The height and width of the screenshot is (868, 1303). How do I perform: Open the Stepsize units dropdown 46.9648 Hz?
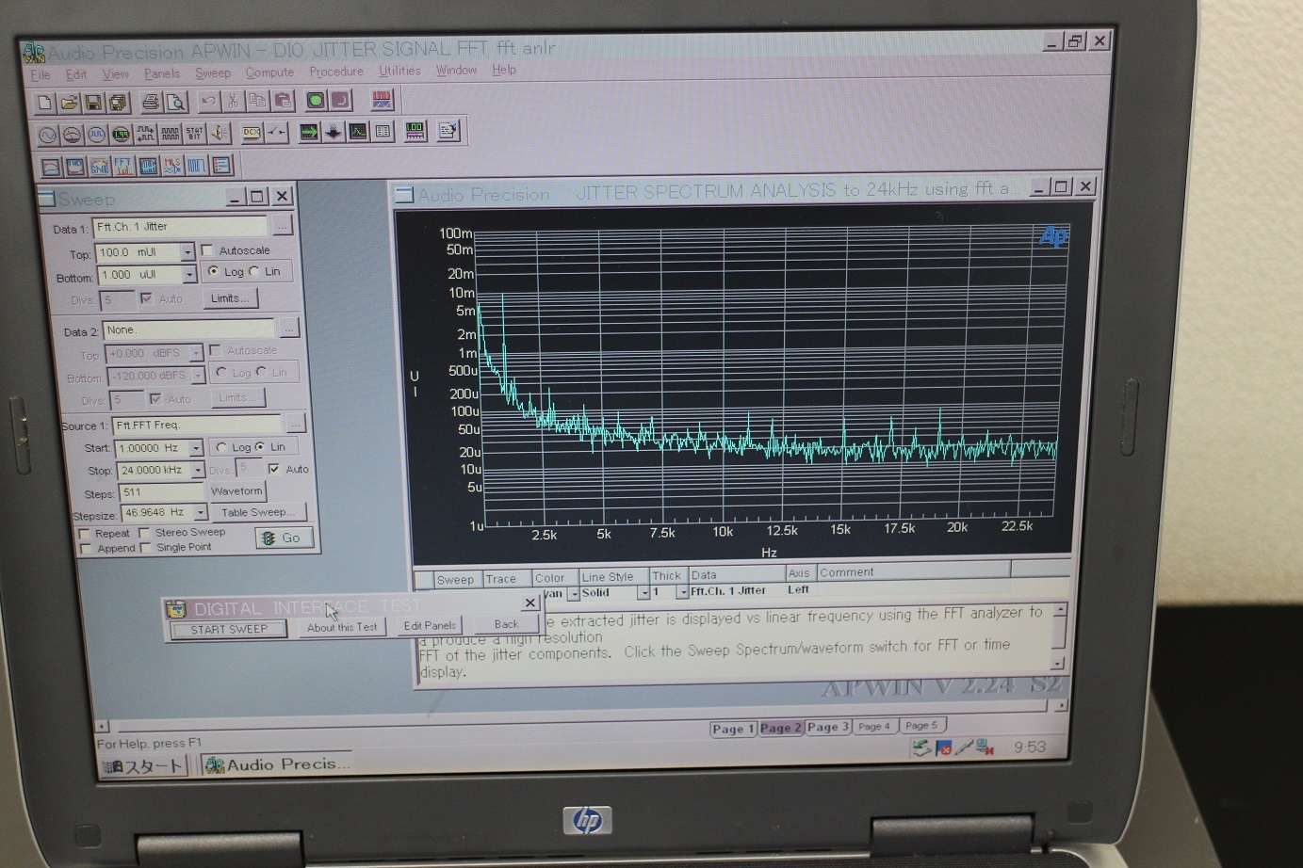point(200,513)
